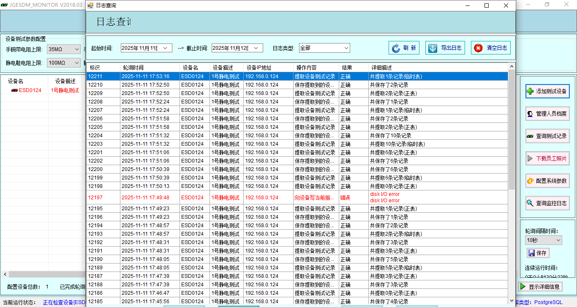Click the log table vertical scrollbar thumb
The image size is (577, 307).
point(512,130)
